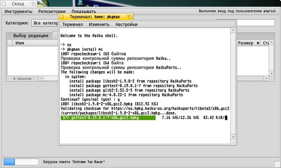The height and width of the screenshot is (168, 281).
Task: Open the Терминал menu in terminal window
Action: (x=72, y=24)
